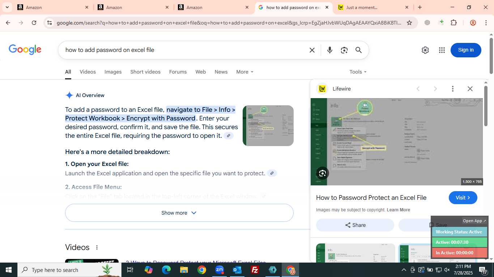Screen dimensions: 494x277
Task: Switch to the first Amazon tab
Action: [x=53, y=7]
